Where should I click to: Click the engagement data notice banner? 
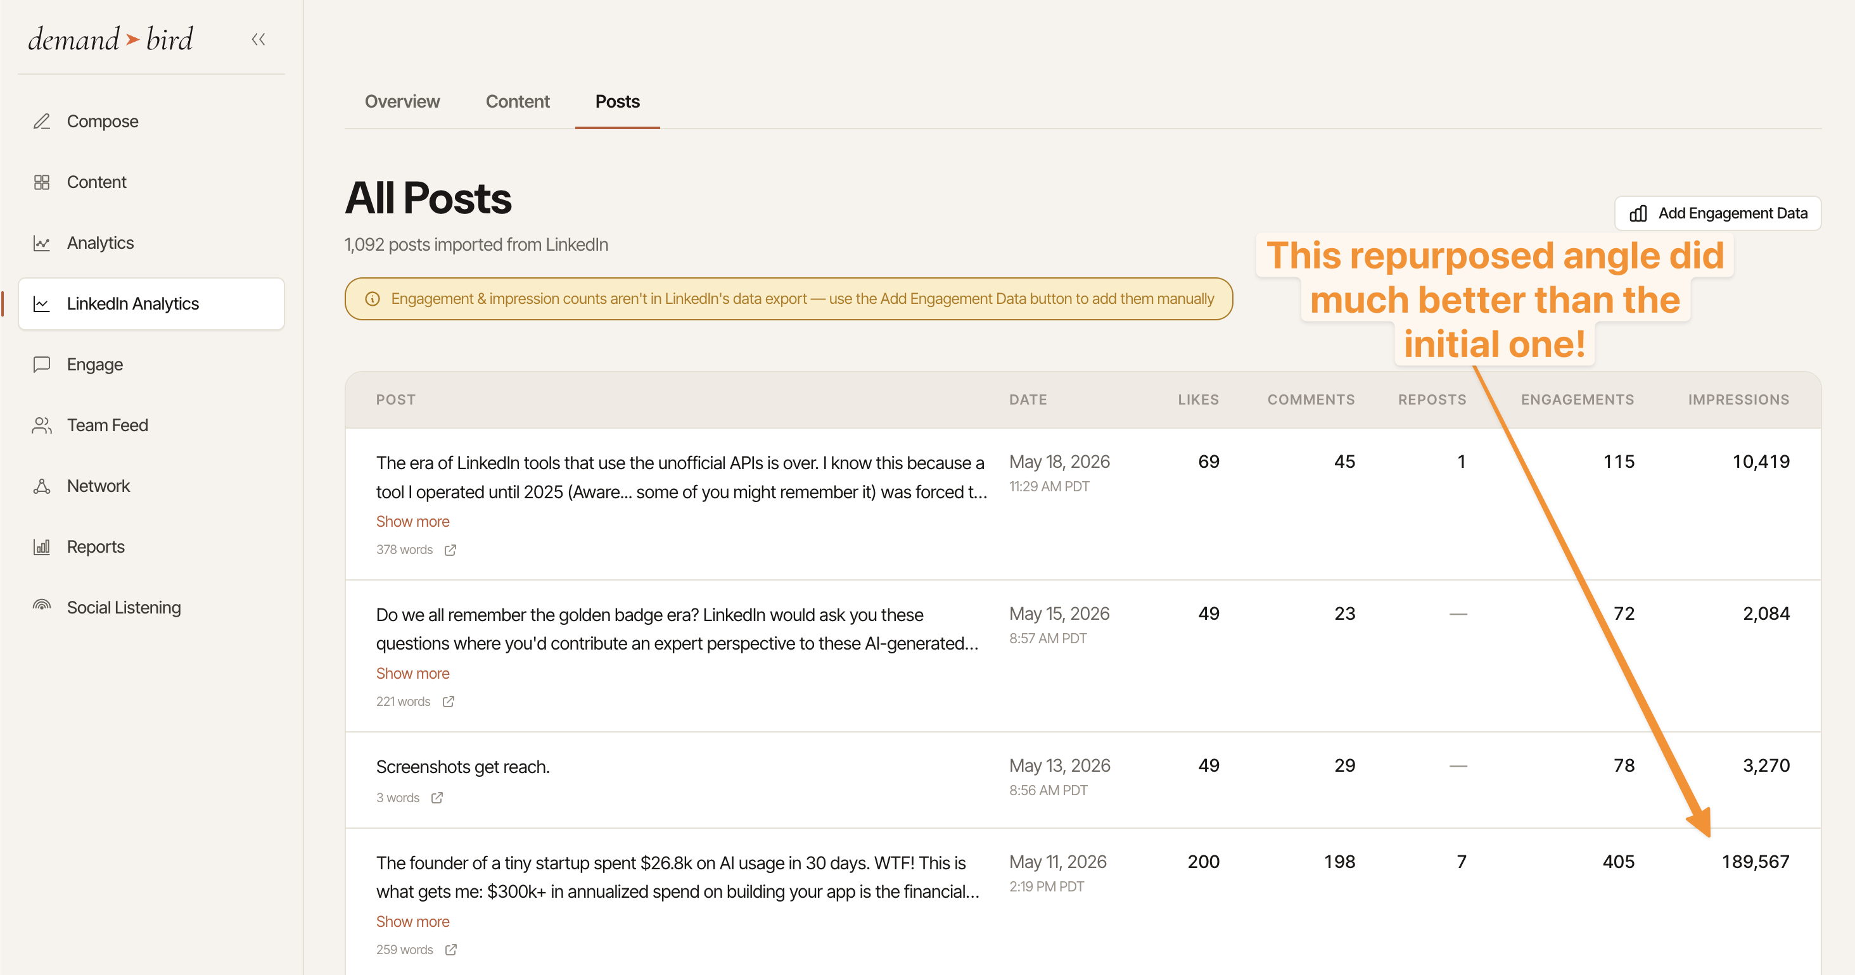[789, 299]
